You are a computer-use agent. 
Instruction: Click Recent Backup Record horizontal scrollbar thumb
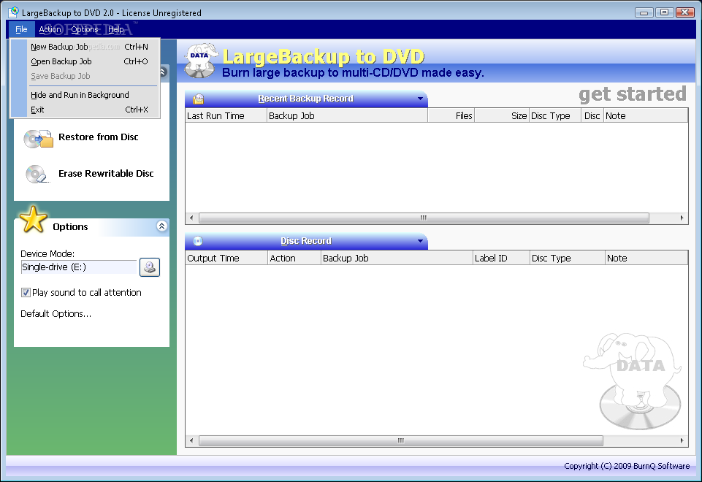pos(424,218)
